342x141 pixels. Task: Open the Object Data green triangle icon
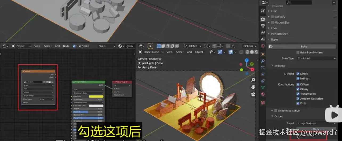(263, 87)
